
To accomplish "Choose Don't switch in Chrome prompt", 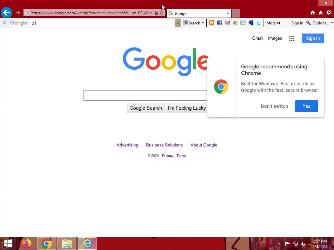I will (x=274, y=106).
